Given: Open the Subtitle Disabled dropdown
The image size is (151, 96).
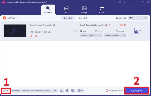Looking at the screenshot, I should tap(115, 35).
